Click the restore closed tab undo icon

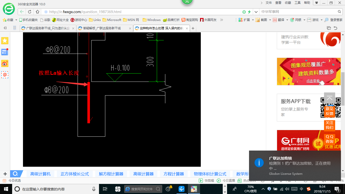[335, 28]
